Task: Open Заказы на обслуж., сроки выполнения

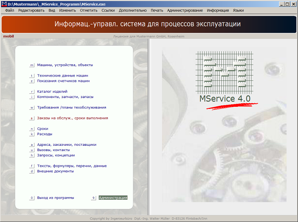Action: [72, 118]
